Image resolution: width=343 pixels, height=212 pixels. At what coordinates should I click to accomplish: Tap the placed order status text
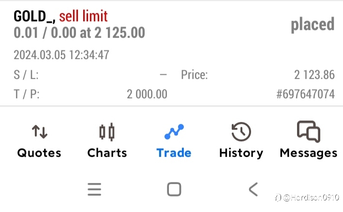tap(313, 25)
